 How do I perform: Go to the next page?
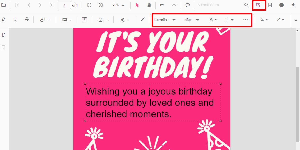[40, 5]
